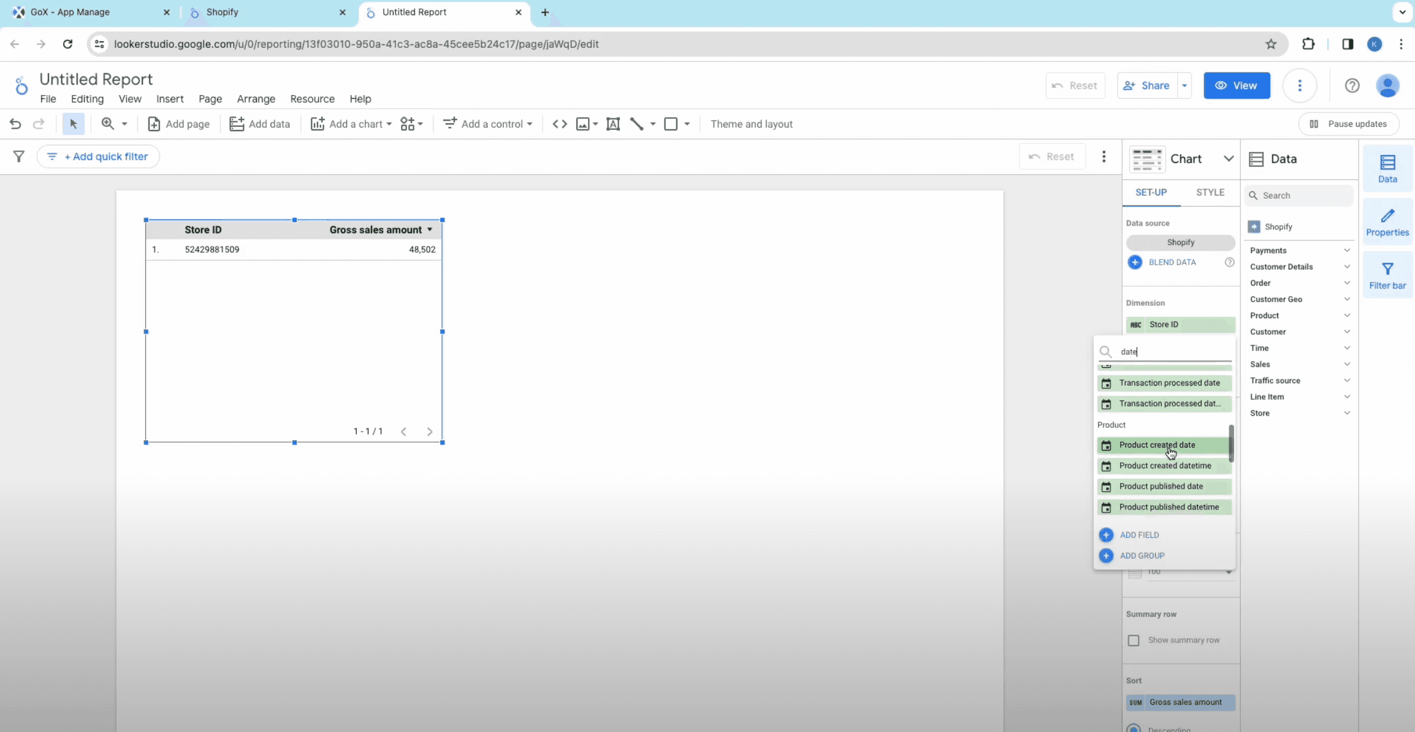Open the Filter bar side panel
1415x732 pixels.
(1387, 275)
